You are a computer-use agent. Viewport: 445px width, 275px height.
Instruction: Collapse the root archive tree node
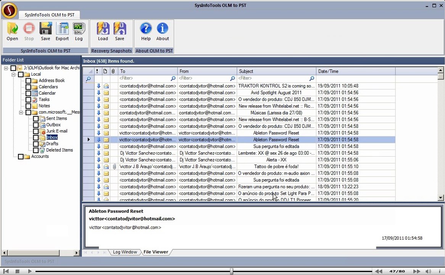(x=6, y=68)
